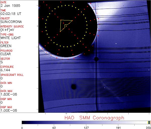
Task: Click the color bar tick label 191
Action: [118, 127]
